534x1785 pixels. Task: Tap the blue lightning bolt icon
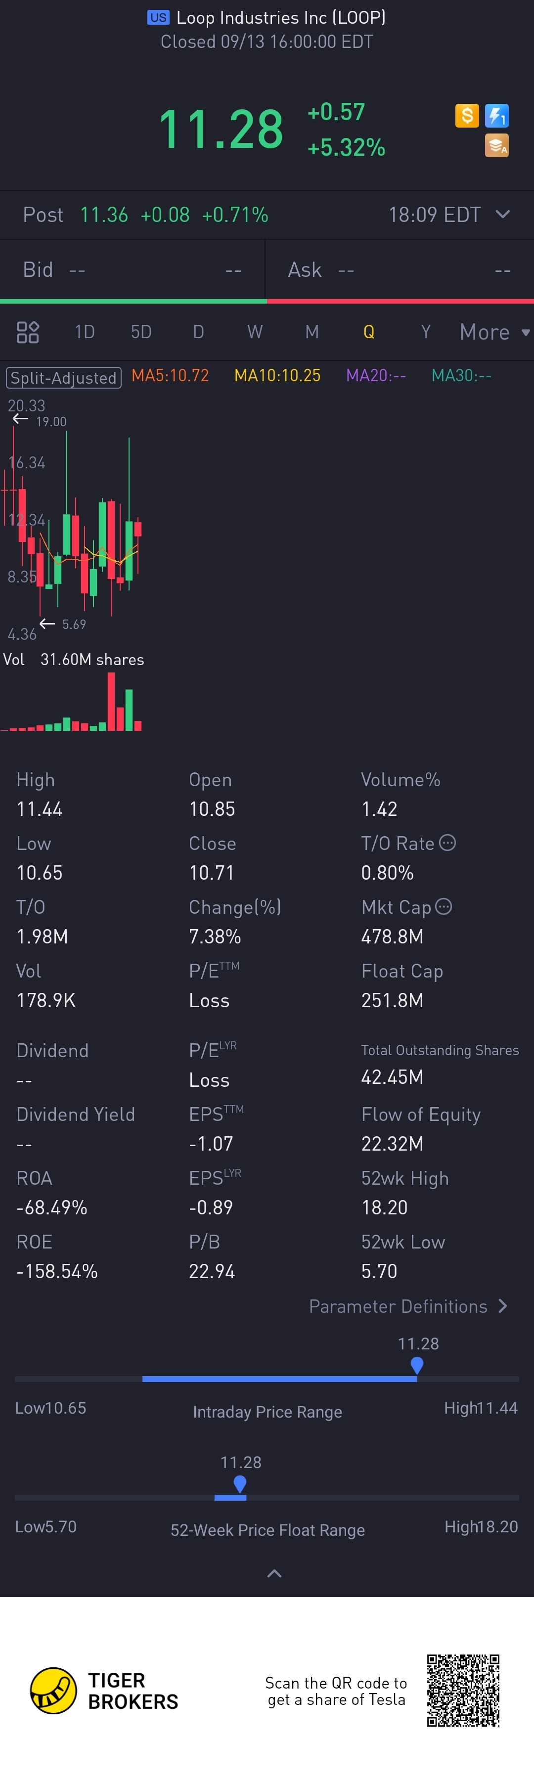pyautogui.click(x=496, y=115)
